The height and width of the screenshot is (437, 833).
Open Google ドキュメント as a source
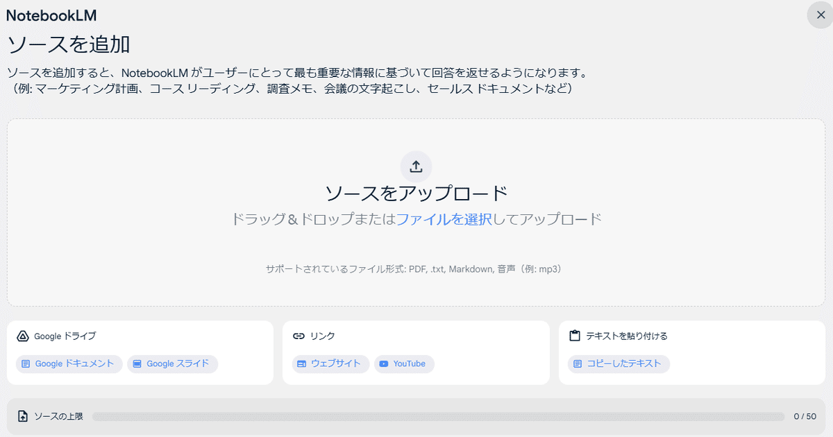pyautogui.click(x=68, y=363)
